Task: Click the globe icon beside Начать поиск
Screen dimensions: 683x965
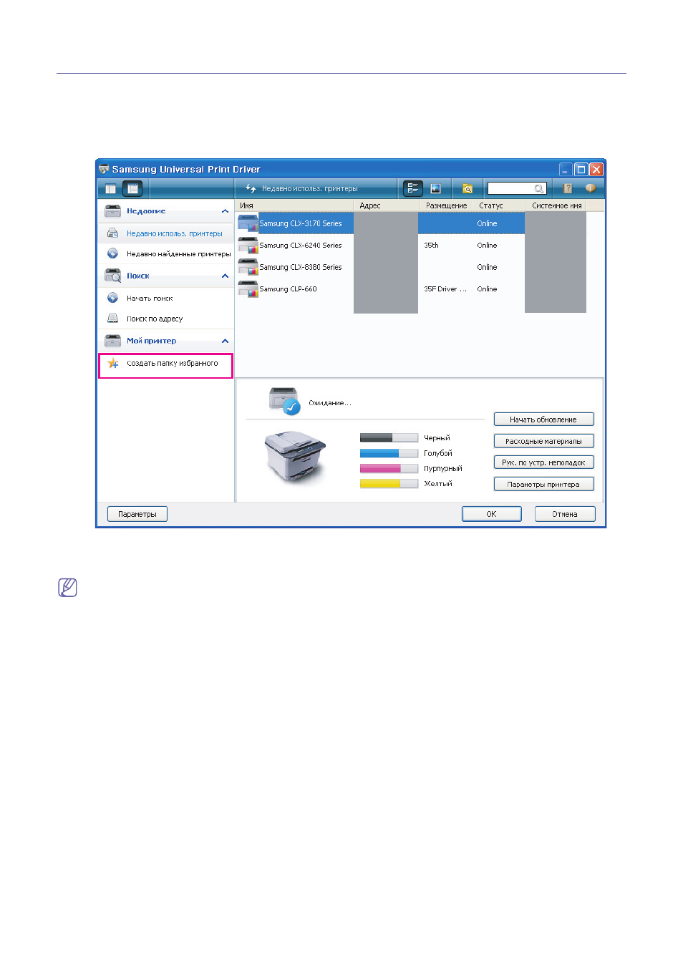Action: coord(112,298)
